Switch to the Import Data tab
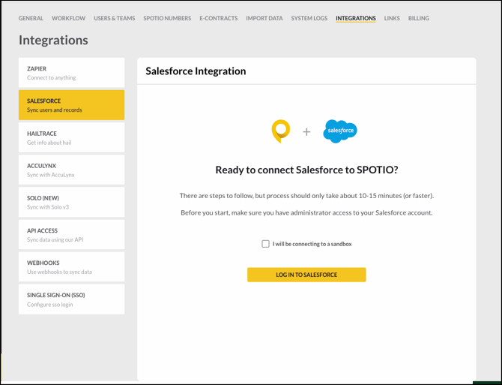Screen dimensions: 502x385 coord(264,18)
